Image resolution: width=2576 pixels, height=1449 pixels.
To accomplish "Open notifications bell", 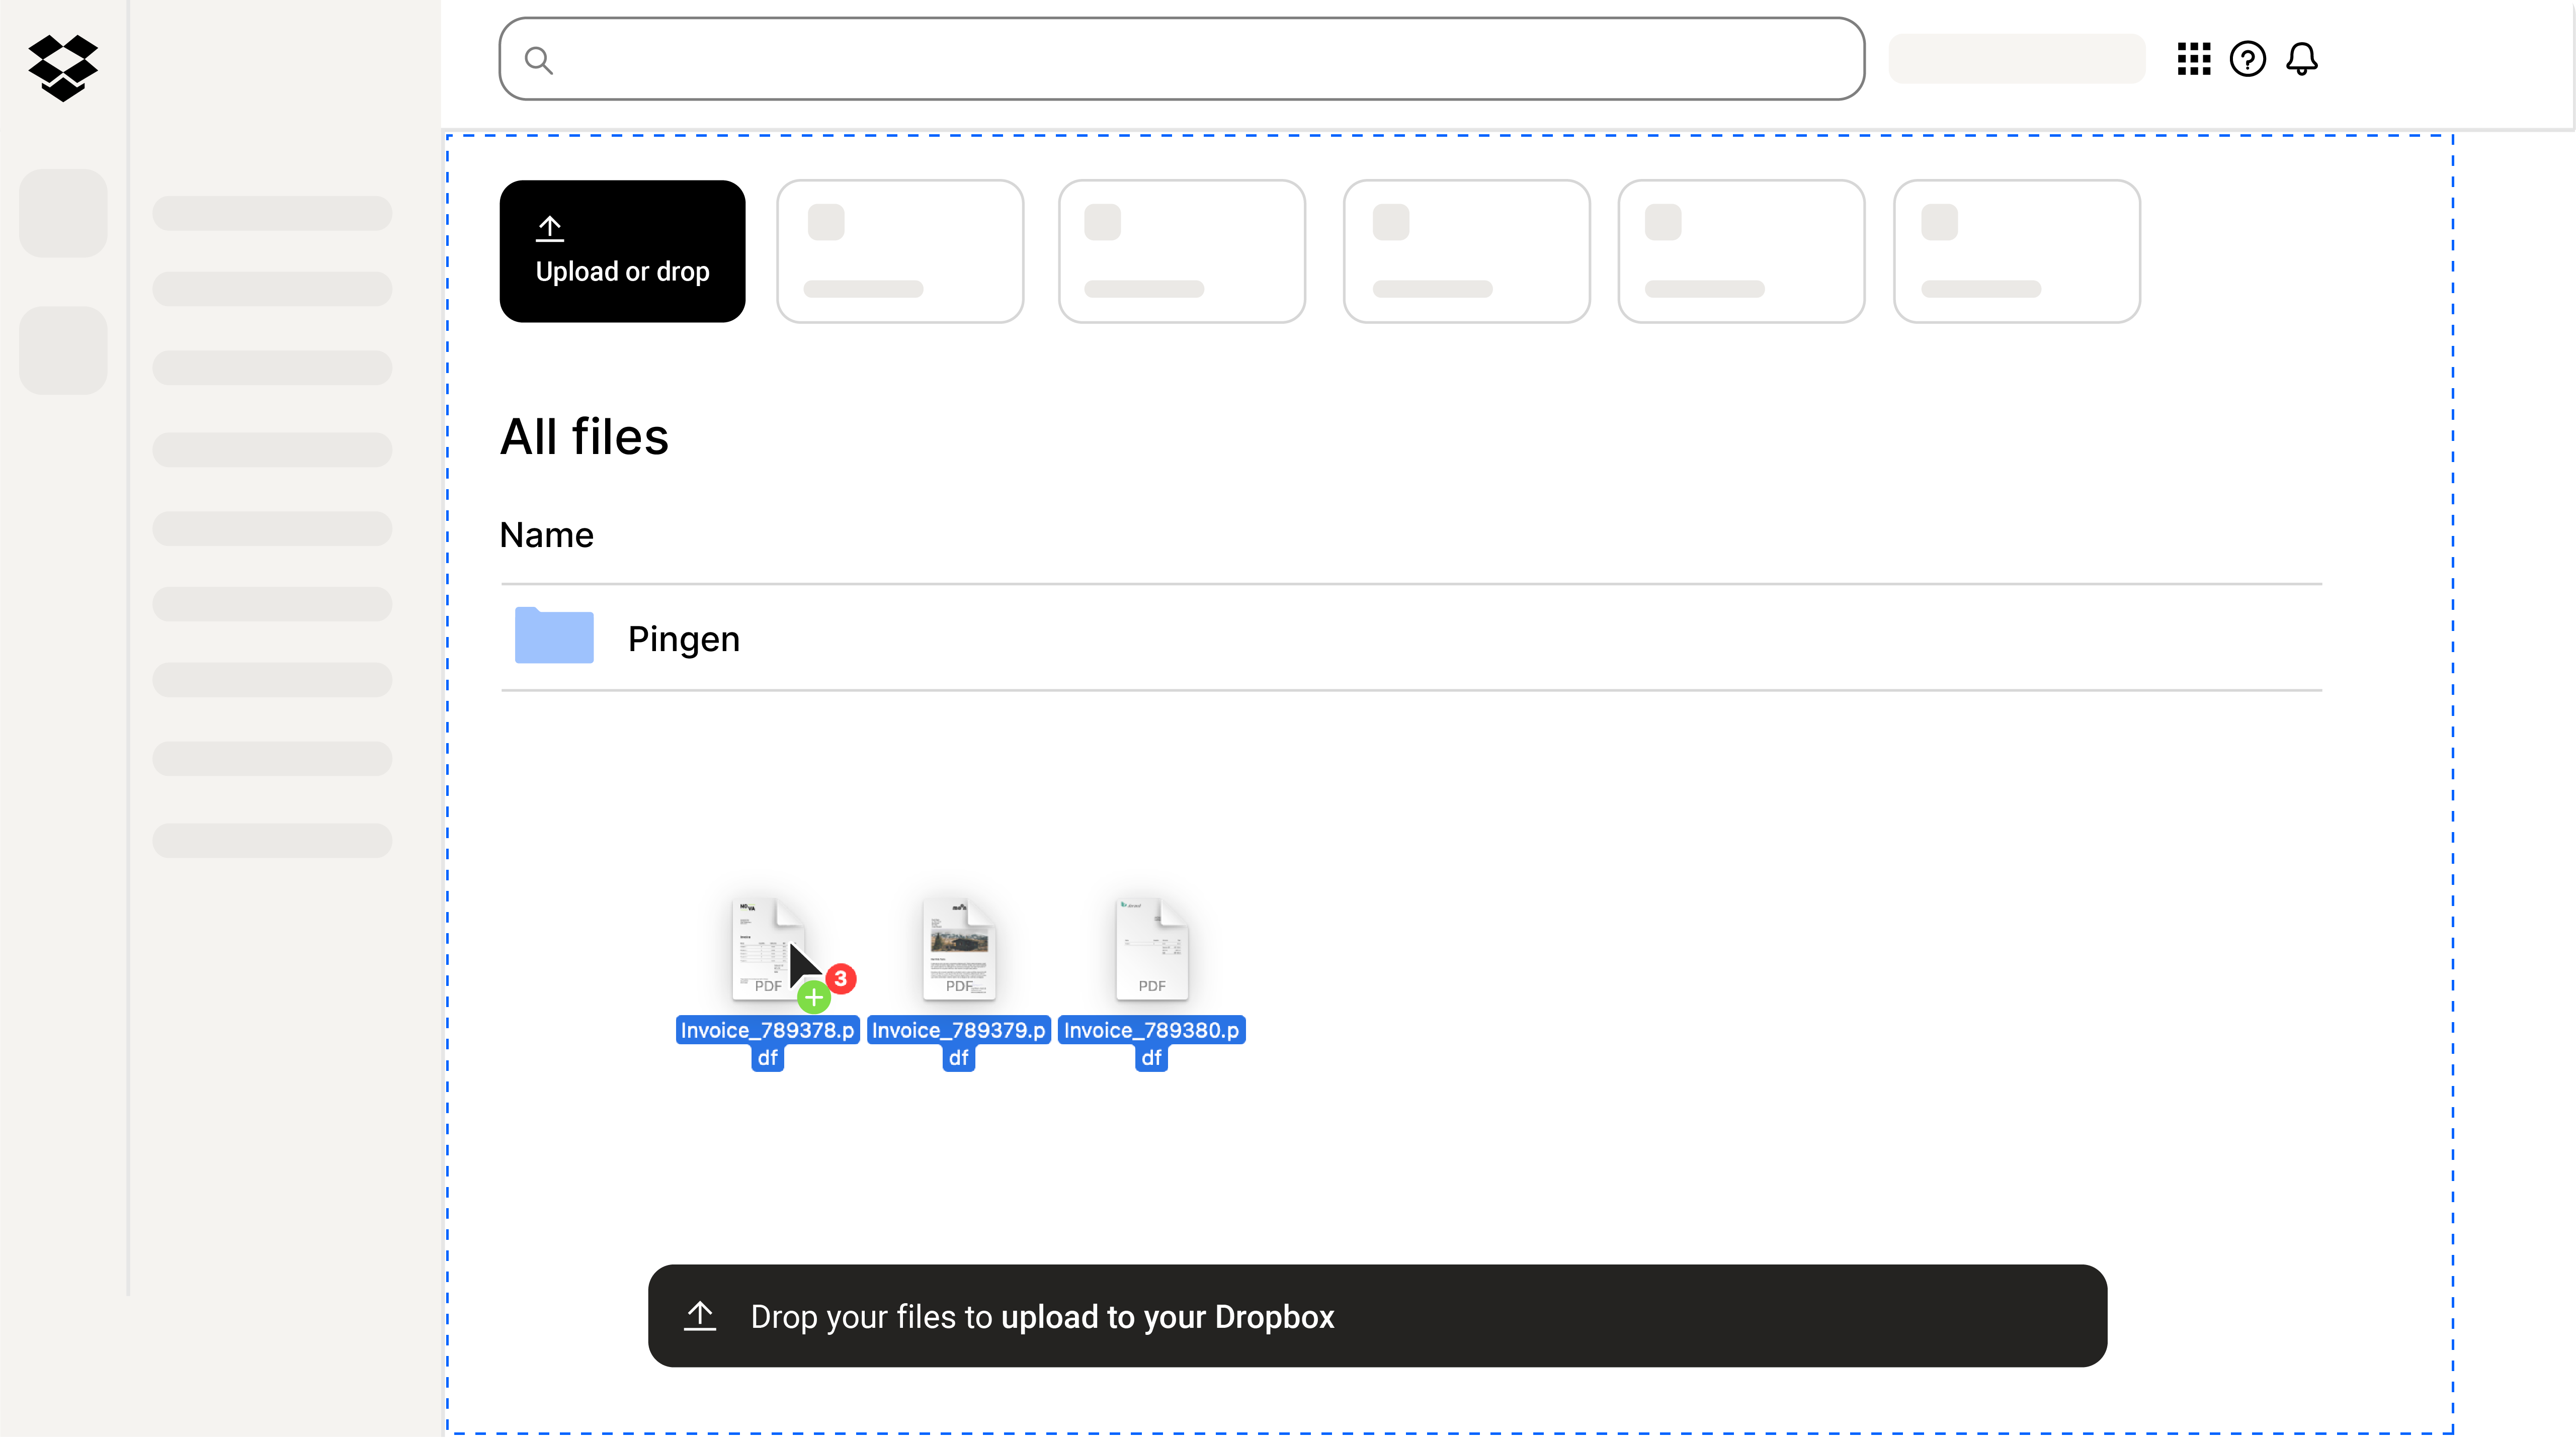I will tap(2303, 59).
